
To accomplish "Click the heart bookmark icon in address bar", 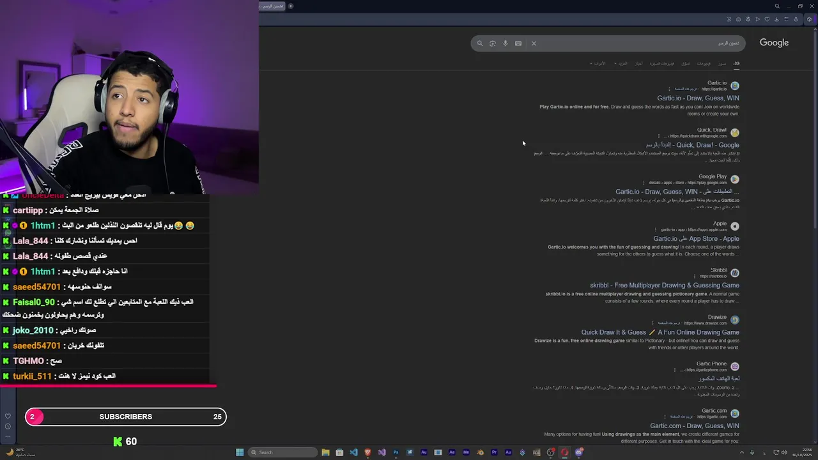I will [x=767, y=19].
